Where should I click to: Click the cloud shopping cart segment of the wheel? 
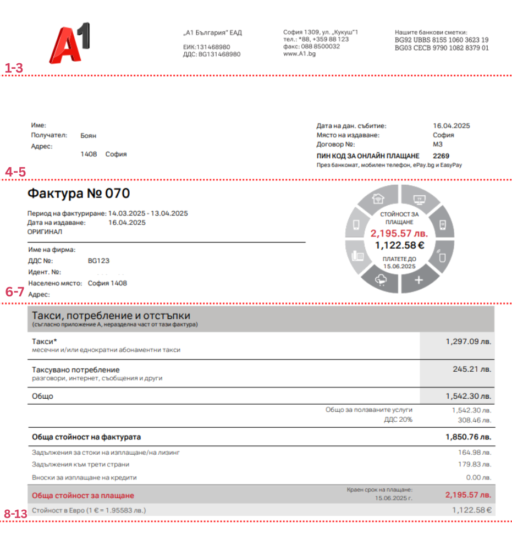tap(381, 280)
